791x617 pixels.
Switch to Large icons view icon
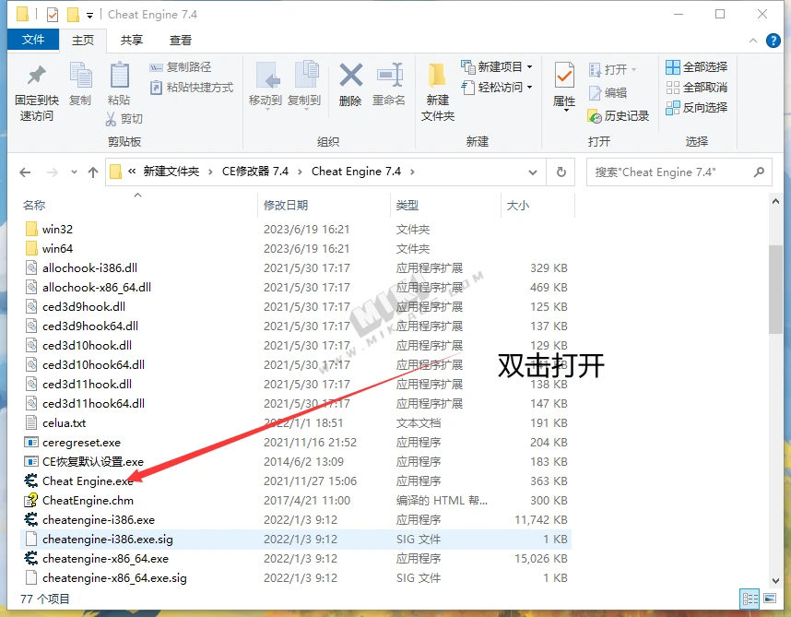(770, 599)
